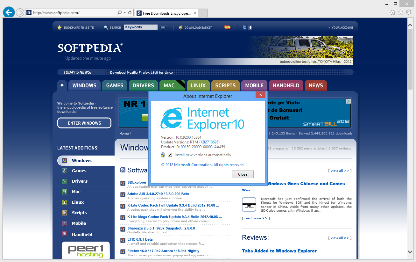Click the Keywords search field
This screenshot has width=416, height=262.
point(141,27)
